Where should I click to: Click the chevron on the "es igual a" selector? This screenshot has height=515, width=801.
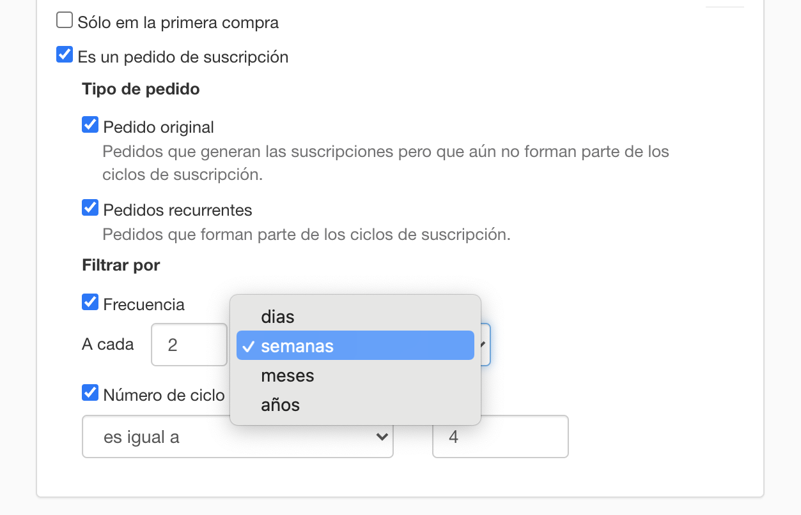coord(382,437)
